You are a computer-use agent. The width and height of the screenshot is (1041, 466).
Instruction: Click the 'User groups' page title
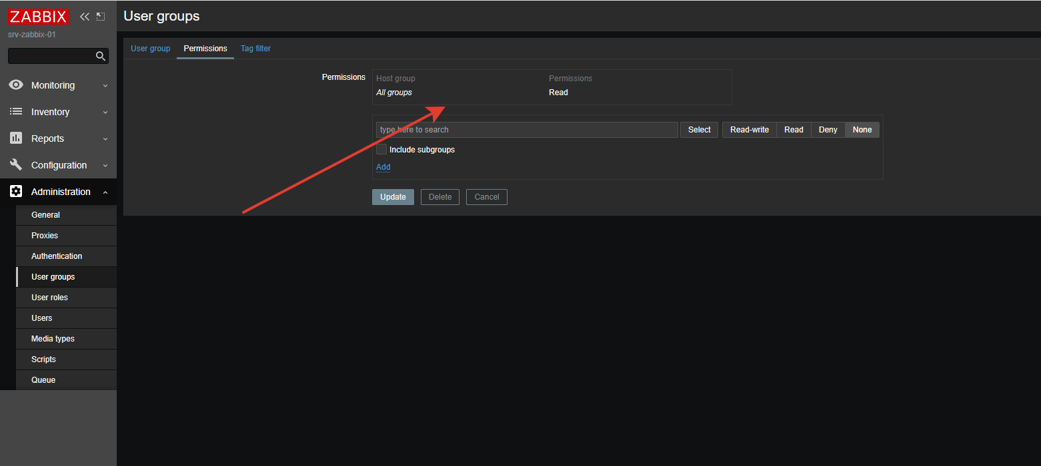pos(161,16)
